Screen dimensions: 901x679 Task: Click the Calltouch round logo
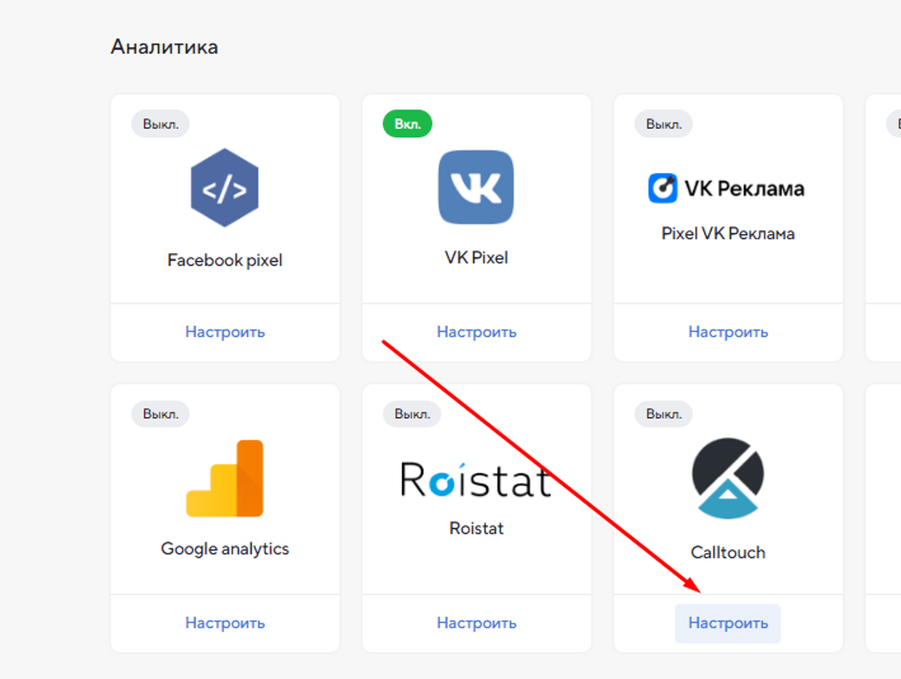tap(728, 478)
